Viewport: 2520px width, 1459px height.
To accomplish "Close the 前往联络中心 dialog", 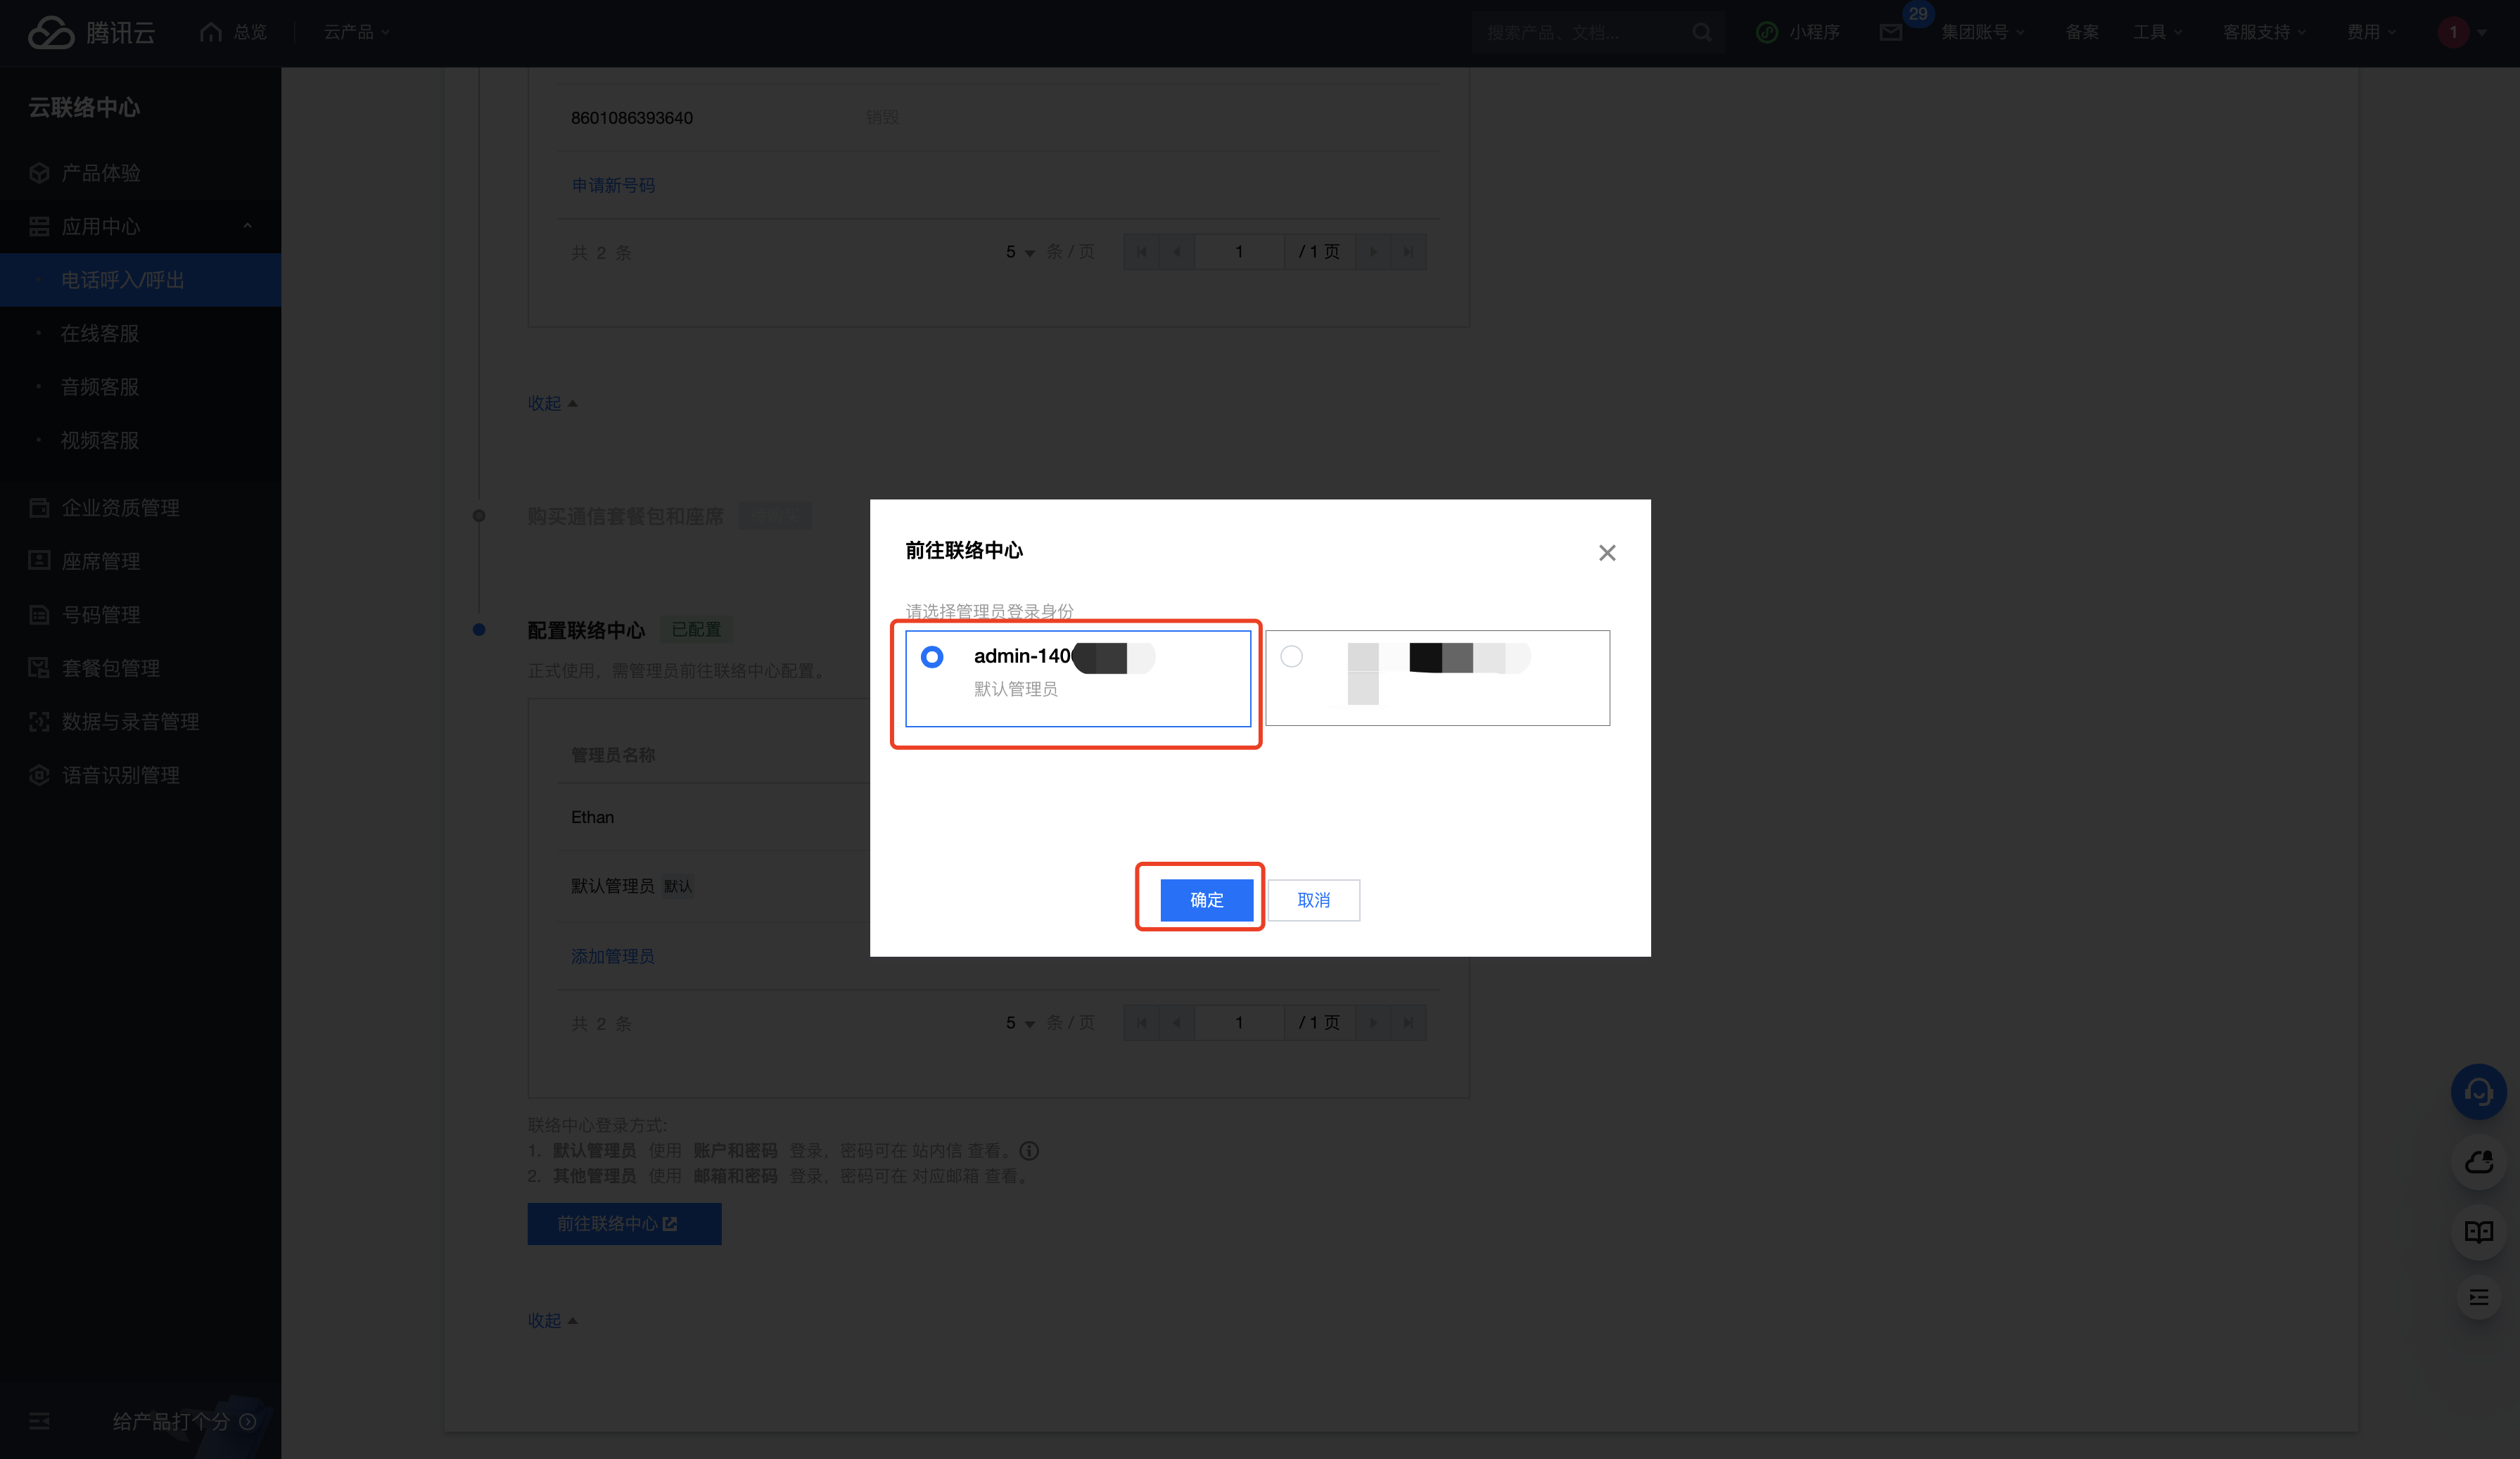I will pyautogui.click(x=1606, y=553).
